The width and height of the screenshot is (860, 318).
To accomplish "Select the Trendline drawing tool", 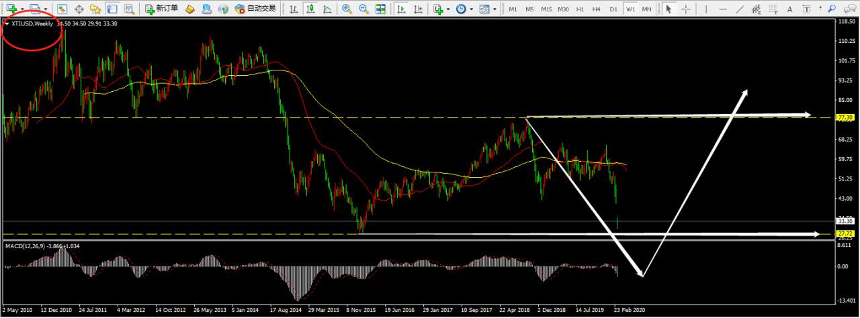I will tap(740, 9).
